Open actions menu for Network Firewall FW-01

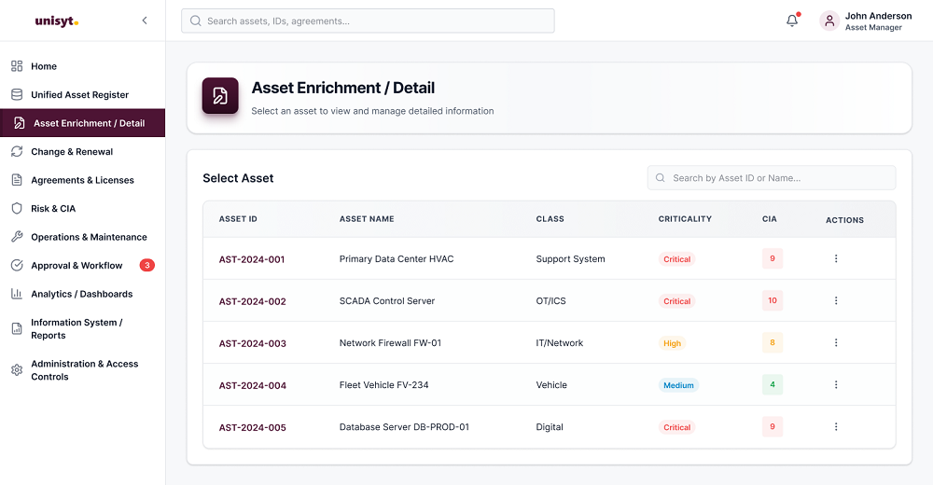click(x=836, y=343)
